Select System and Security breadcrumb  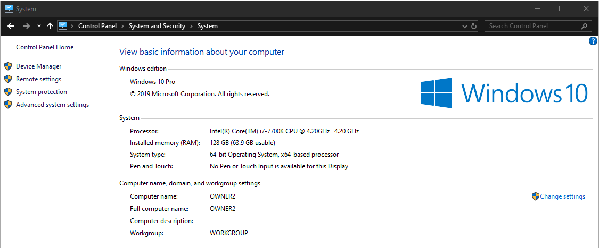click(x=157, y=26)
